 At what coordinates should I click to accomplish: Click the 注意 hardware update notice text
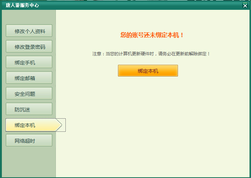pyautogui.click(x=151, y=54)
